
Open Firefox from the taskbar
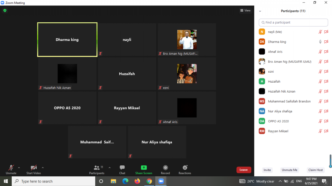pyautogui.click(x=137, y=181)
